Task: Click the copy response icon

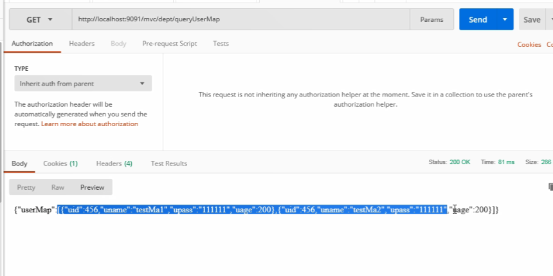Action: 550,187
